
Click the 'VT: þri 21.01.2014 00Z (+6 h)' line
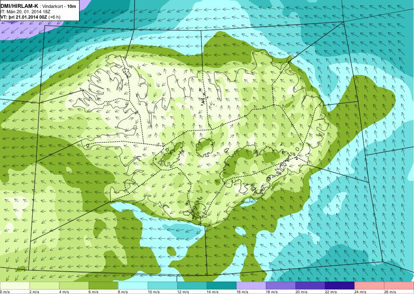coord(30,17)
